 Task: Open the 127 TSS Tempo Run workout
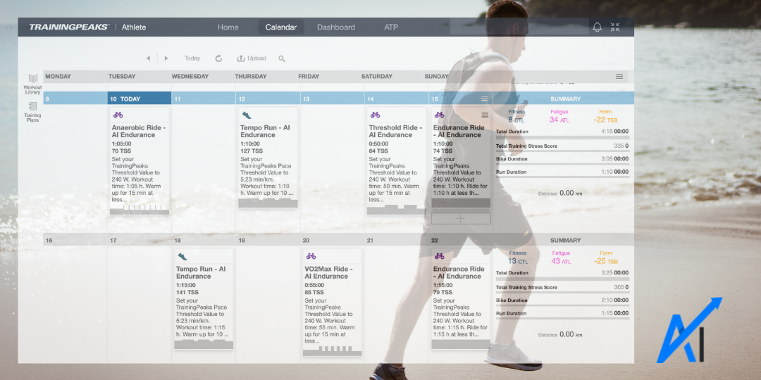point(268,157)
